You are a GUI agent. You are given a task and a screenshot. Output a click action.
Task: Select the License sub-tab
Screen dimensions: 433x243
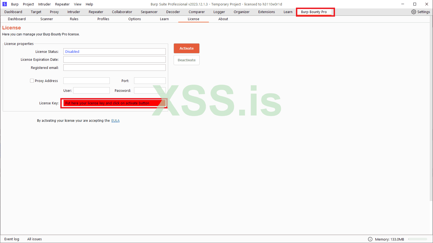pos(194,19)
